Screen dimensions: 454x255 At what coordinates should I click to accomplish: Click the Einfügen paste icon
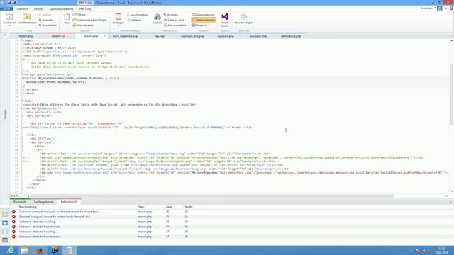(118, 17)
